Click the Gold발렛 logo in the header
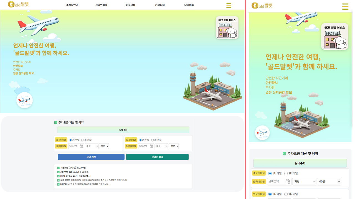The width and height of the screenshot is (355, 199). tap(19, 5)
